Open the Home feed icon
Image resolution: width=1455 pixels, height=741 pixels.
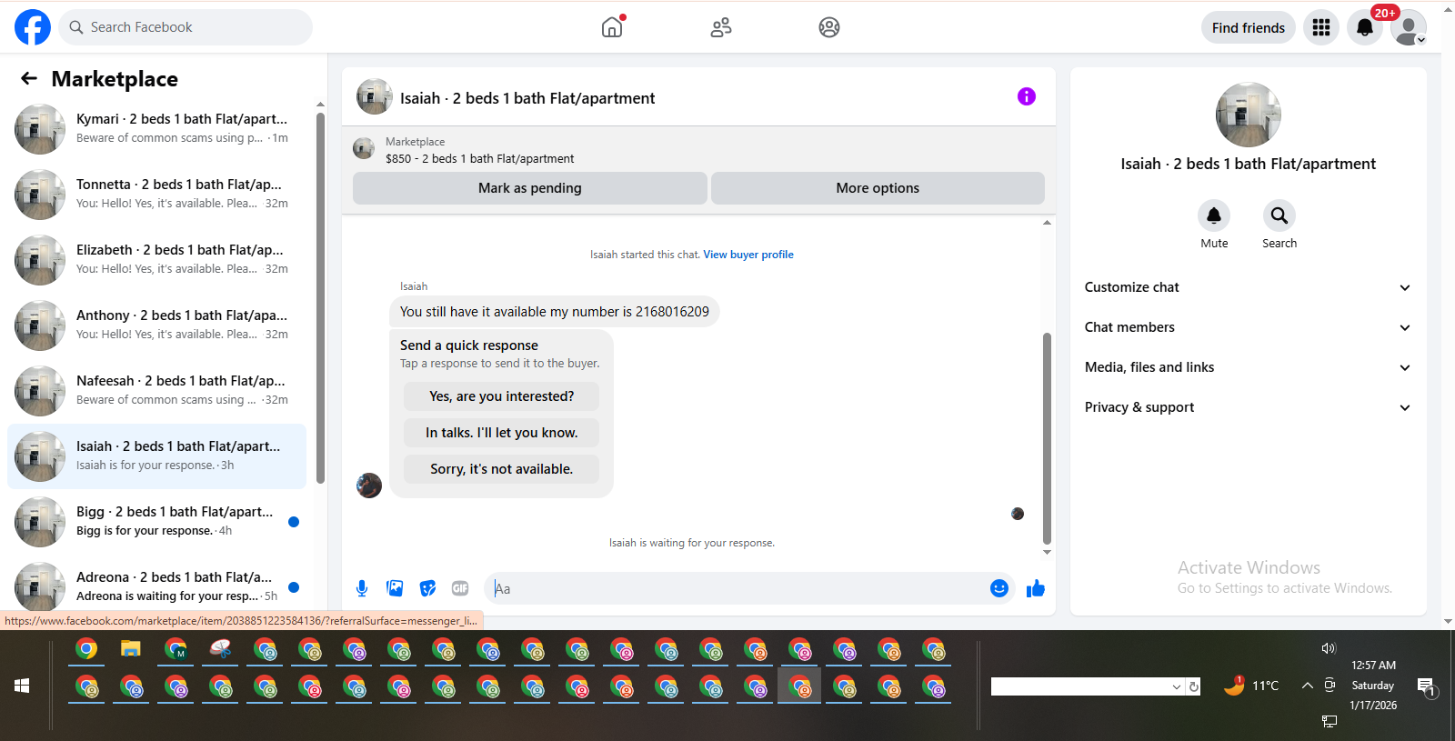pos(613,27)
